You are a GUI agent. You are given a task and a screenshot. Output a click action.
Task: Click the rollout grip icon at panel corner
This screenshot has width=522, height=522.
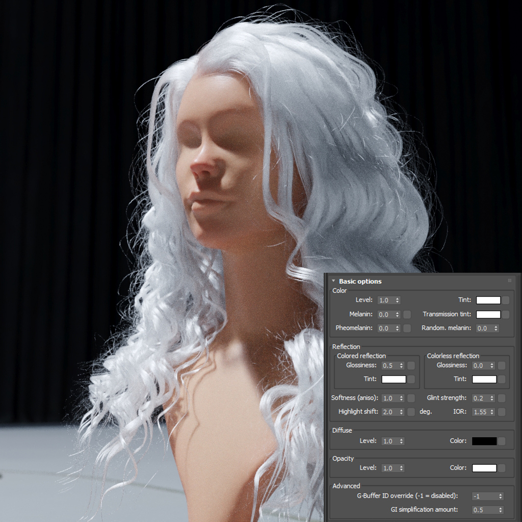pyautogui.click(x=509, y=281)
